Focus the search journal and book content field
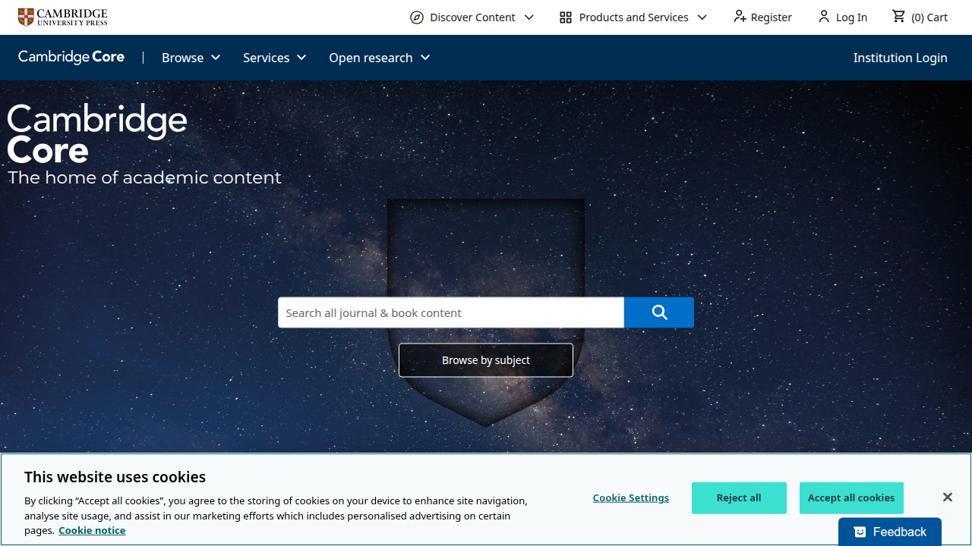This screenshot has height=546, width=972. pyautogui.click(x=451, y=312)
